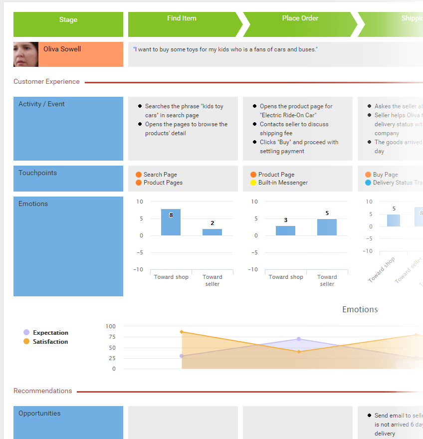Select the Find Item stage header
The height and width of the screenshot is (439, 423).
coord(182,18)
